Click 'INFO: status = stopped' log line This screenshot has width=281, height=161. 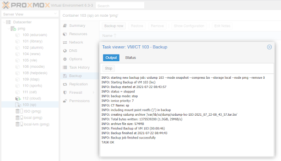(118, 91)
